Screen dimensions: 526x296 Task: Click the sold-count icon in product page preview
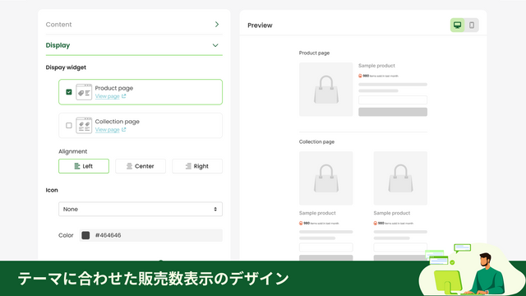[x=360, y=76]
